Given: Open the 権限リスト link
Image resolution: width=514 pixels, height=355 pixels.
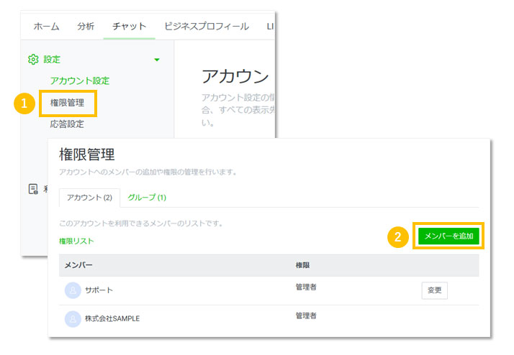Looking at the screenshot, I should coord(76,241).
